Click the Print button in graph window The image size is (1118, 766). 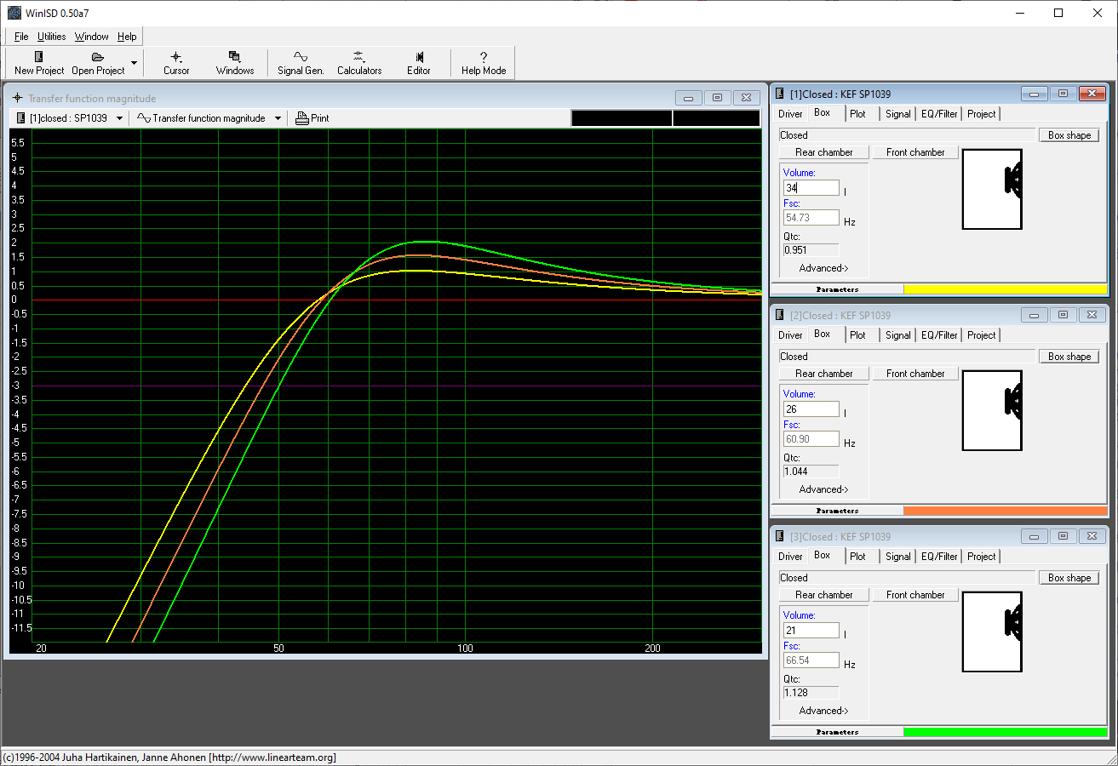(312, 118)
